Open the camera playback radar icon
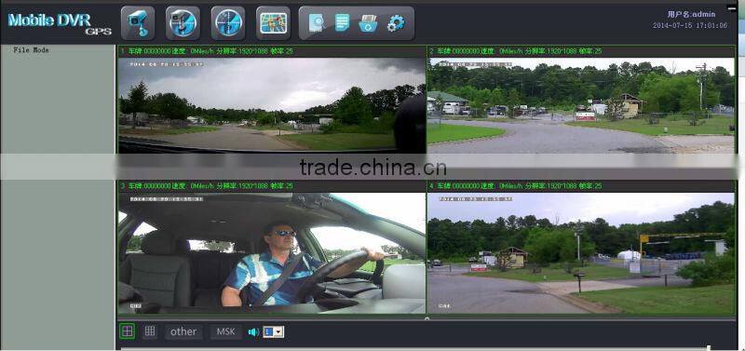This screenshot has height=351, width=745. click(x=183, y=22)
